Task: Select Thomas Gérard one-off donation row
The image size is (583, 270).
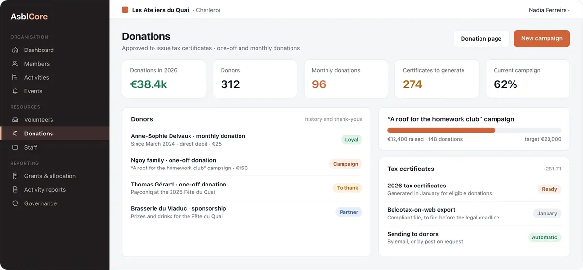Action: click(x=246, y=188)
